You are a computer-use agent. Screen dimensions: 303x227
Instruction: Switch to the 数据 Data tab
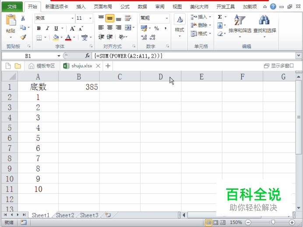click(142, 7)
